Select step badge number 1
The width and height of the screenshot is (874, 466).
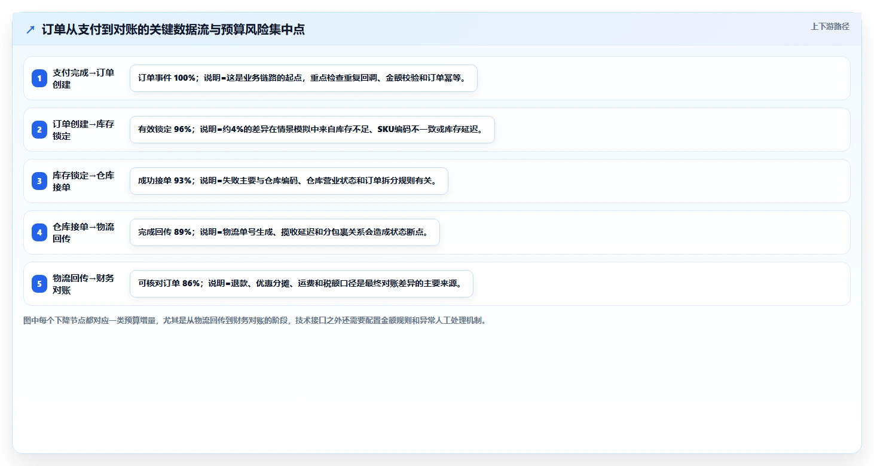pos(39,78)
